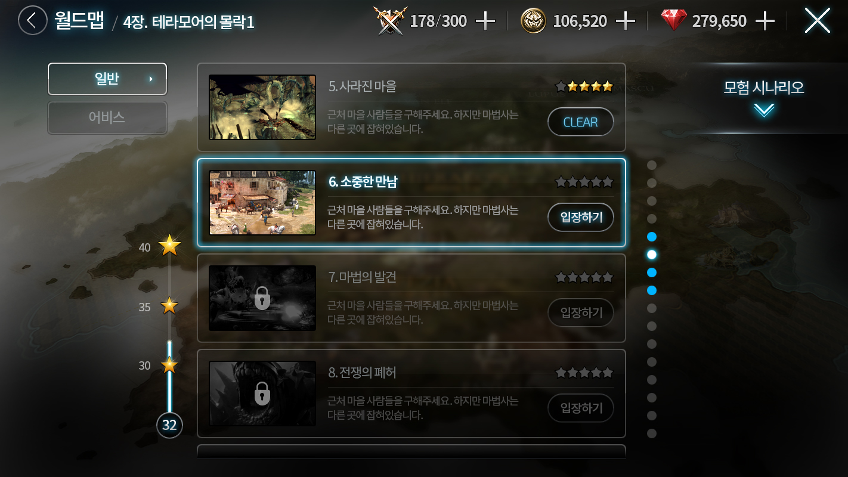Expand 일반 difficulty with its small arrow

[x=151, y=79]
